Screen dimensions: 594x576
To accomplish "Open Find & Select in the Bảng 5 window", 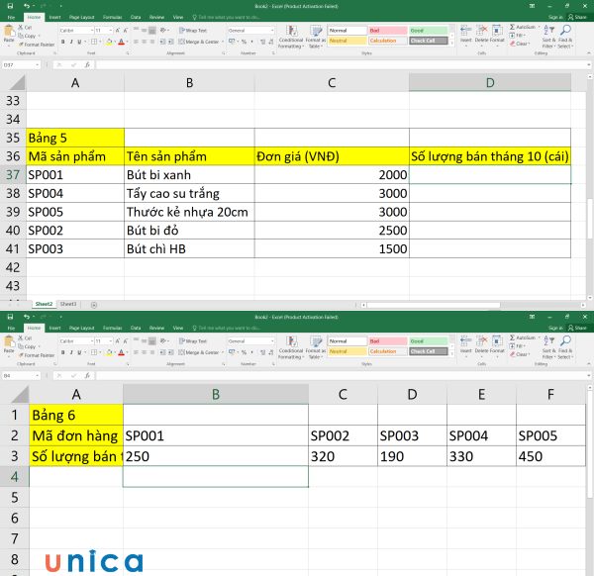I will tap(565, 37).
